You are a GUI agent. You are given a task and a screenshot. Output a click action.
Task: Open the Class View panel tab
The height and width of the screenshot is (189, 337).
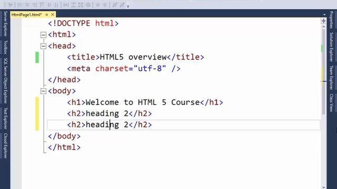click(x=331, y=103)
